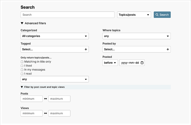Click the yyyy-mm-dd date field
191x125 pixels.
click(132, 62)
